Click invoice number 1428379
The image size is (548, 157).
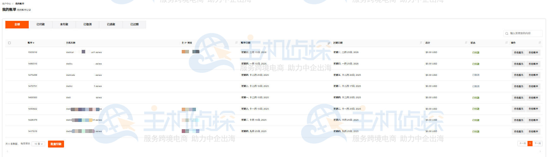click(32, 120)
